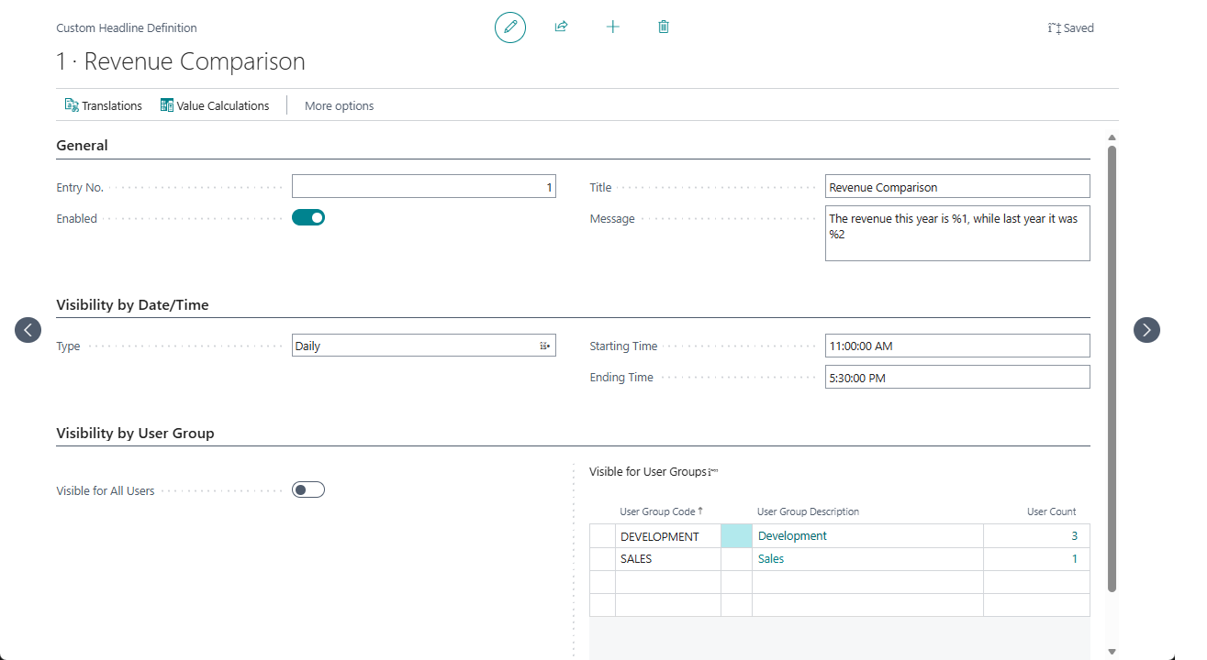Click the Saved status indicator icon

1054,28
